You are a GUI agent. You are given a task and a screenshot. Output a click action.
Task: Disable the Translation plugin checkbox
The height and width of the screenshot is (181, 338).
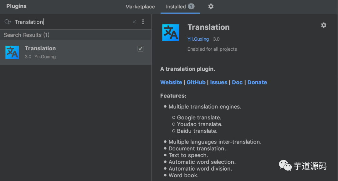pos(140,49)
